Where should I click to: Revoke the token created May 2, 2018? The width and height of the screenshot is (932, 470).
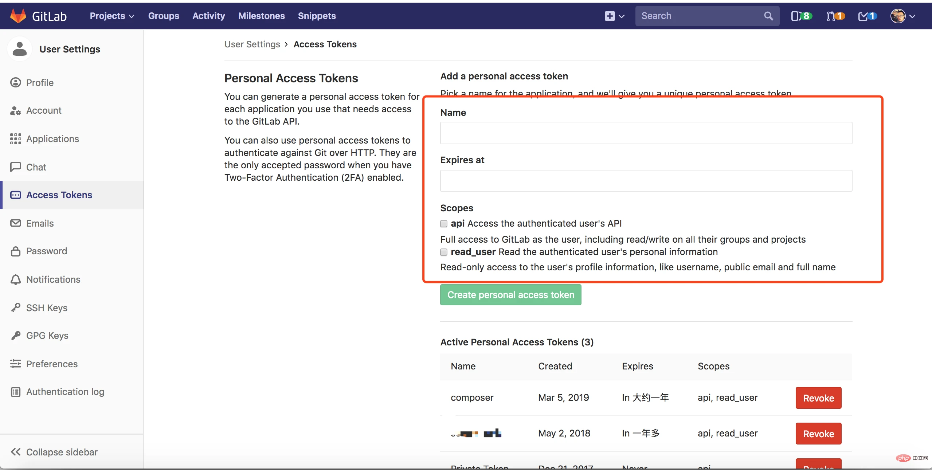coord(819,434)
